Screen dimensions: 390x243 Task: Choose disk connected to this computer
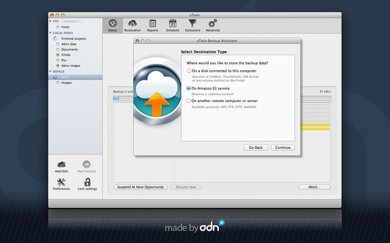[189, 70]
